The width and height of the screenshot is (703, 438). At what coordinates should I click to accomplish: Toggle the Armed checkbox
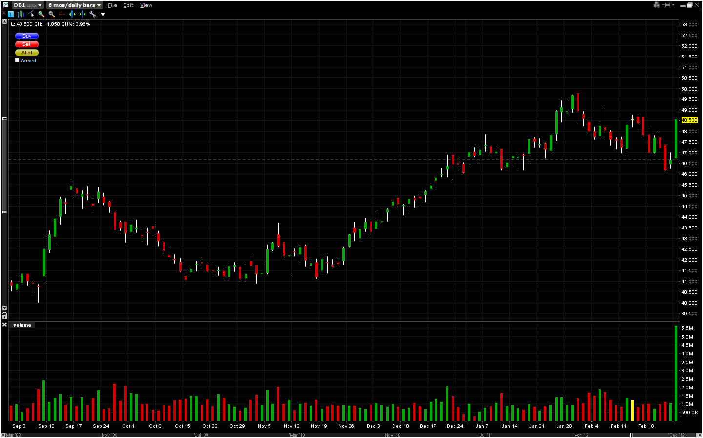coord(17,61)
